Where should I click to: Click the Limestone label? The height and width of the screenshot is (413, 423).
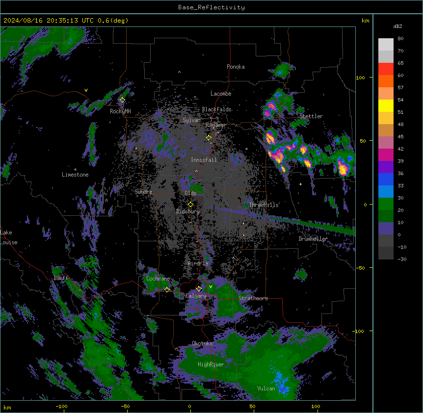click(x=75, y=175)
